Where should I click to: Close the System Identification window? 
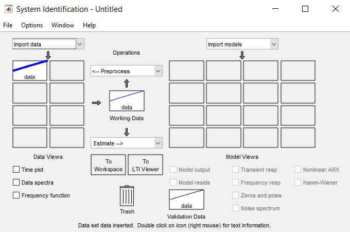click(x=335, y=9)
